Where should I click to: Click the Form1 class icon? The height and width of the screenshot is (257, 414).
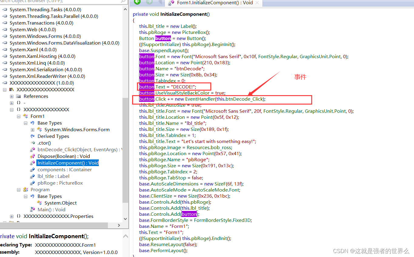tap(26, 116)
